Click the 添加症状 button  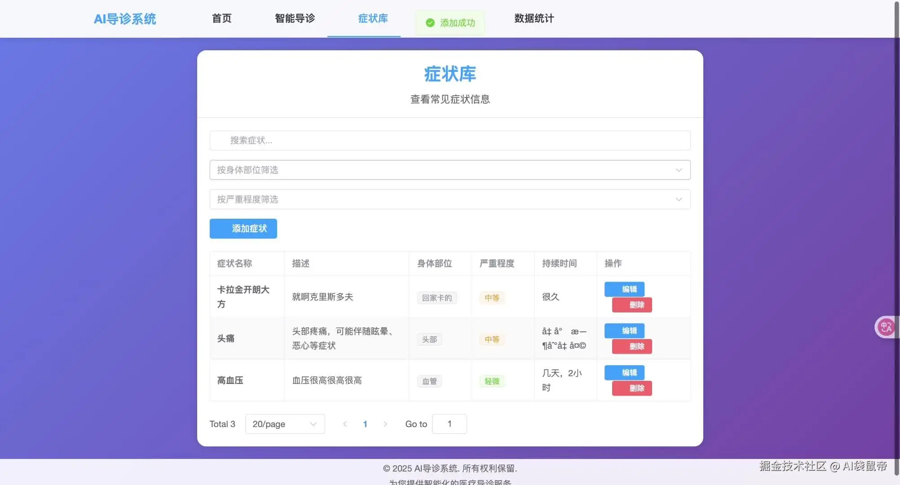pos(243,229)
